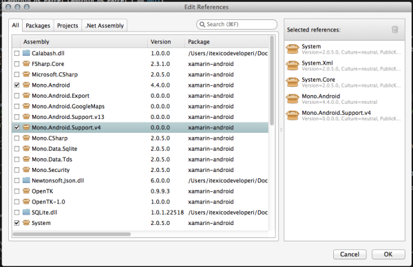Uncheck the Mono.Android checkbox
This screenshot has height=267, width=413.
pos(17,85)
